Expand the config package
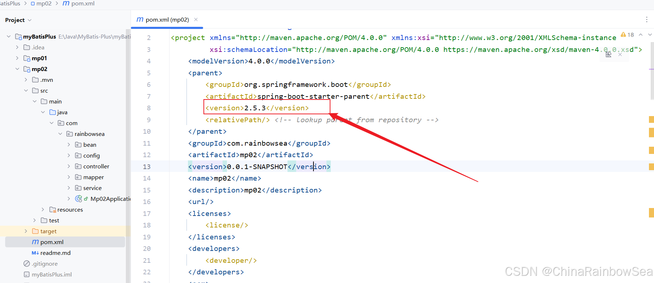This screenshot has height=283, width=654. click(69, 155)
